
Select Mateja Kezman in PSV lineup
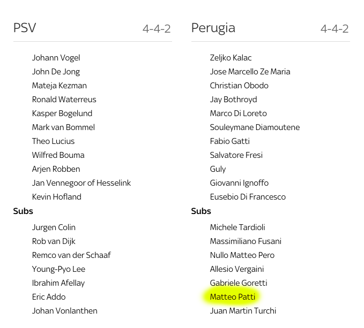point(59,86)
